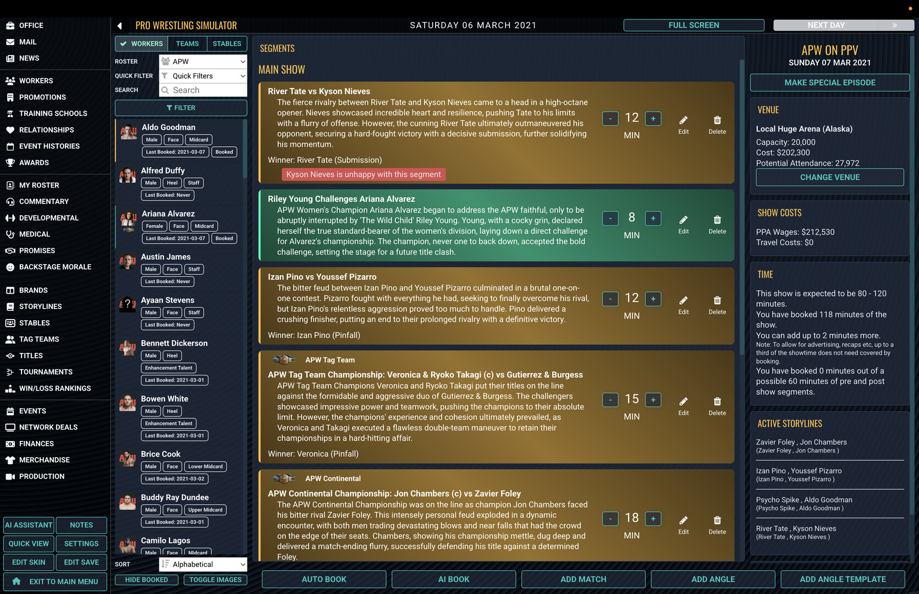Expand the Quick Filters dropdown

[x=203, y=76]
